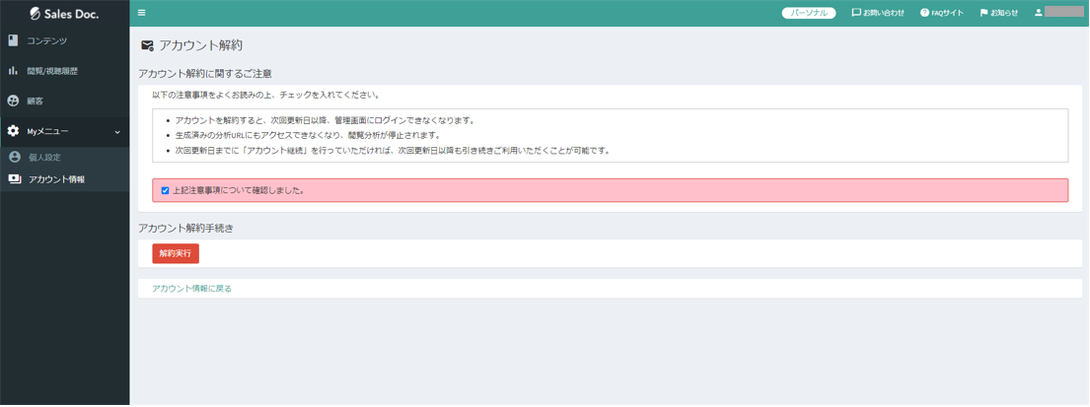The image size is (1090, 407).
Task: Click the Myメニュー gear icon
Action: 13,131
